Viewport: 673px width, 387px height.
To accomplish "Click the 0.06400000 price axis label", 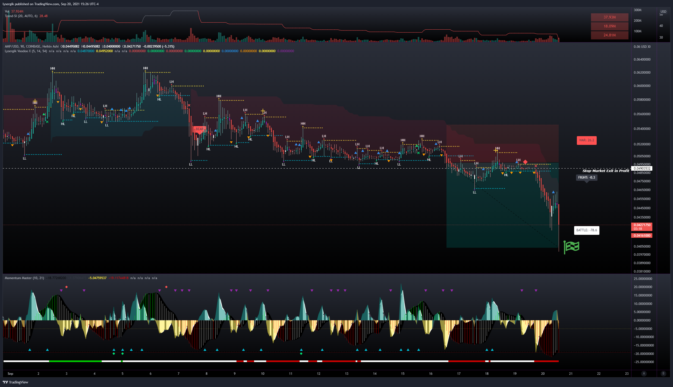I will point(642,60).
